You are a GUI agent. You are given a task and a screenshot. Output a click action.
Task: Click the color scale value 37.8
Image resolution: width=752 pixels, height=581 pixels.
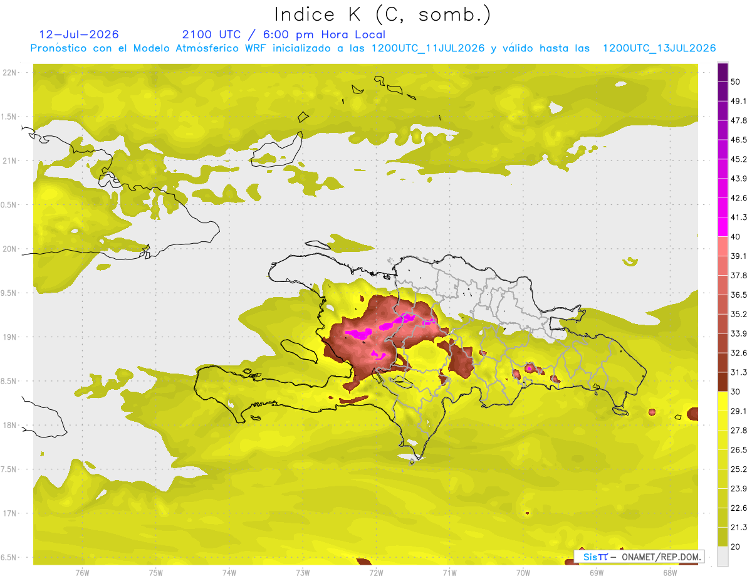click(x=738, y=275)
